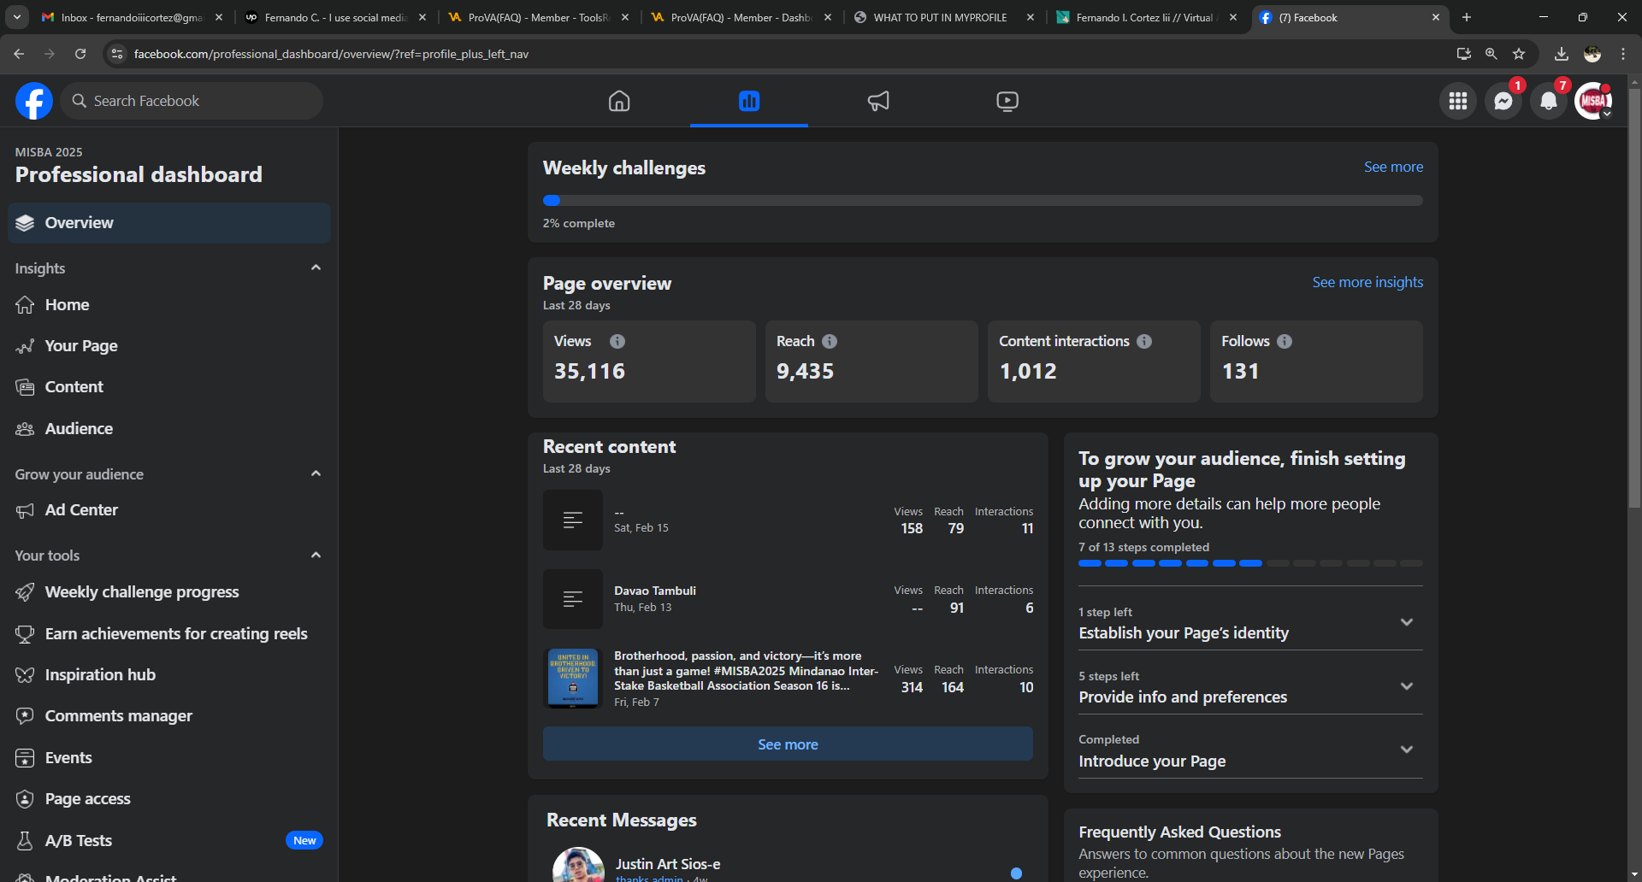1642x882 pixels.
Task: Open Ad Center in the sidebar
Action: (169, 510)
